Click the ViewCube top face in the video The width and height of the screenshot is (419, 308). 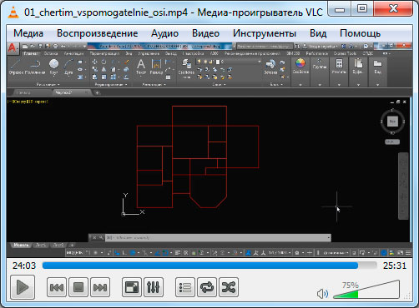pyautogui.click(x=392, y=122)
